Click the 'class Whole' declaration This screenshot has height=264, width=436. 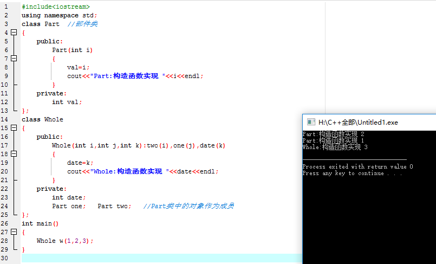(x=43, y=119)
